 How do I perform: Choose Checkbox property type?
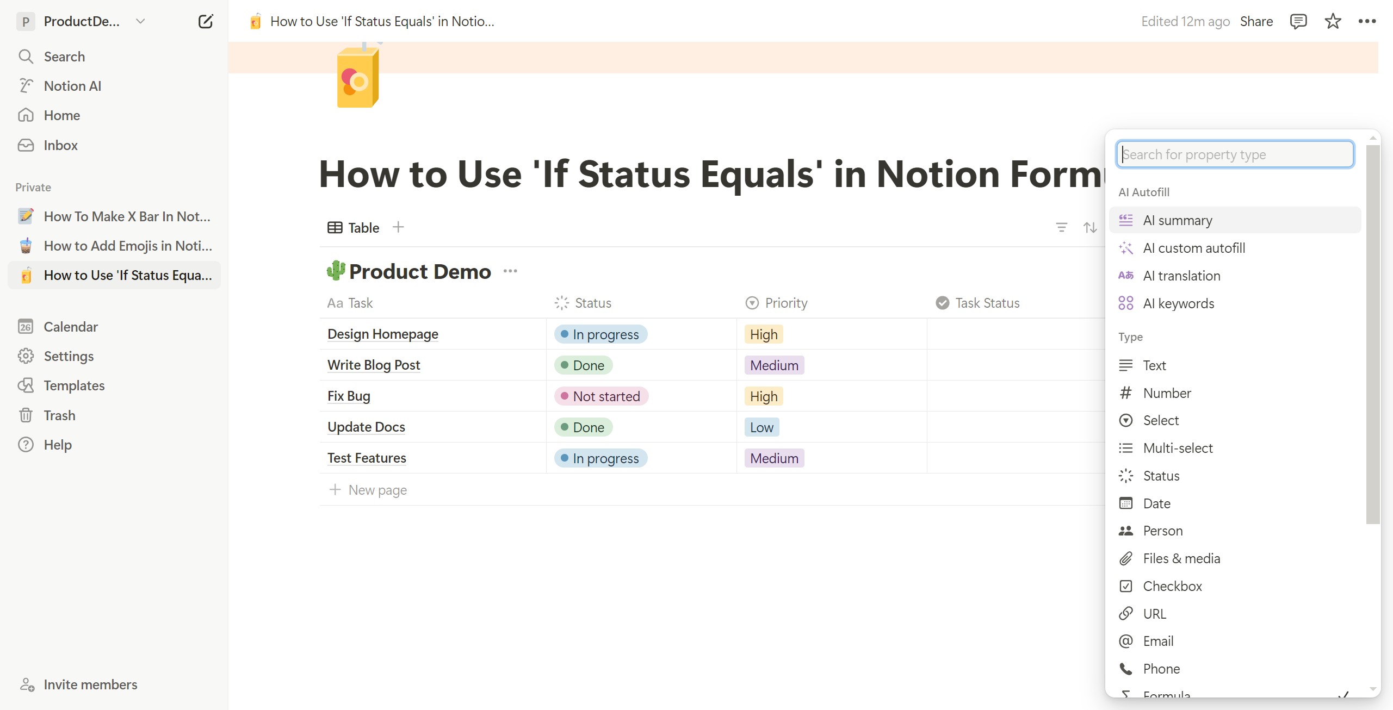(x=1235, y=586)
